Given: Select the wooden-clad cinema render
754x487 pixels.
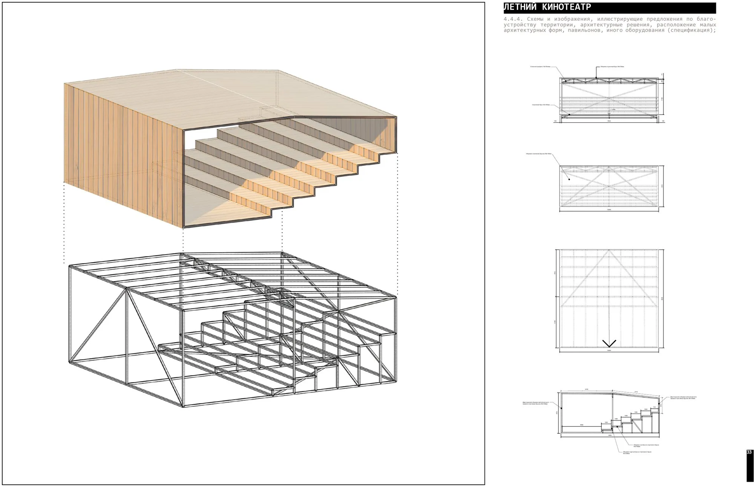Looking at the screenshot, I should click(231, 149).
